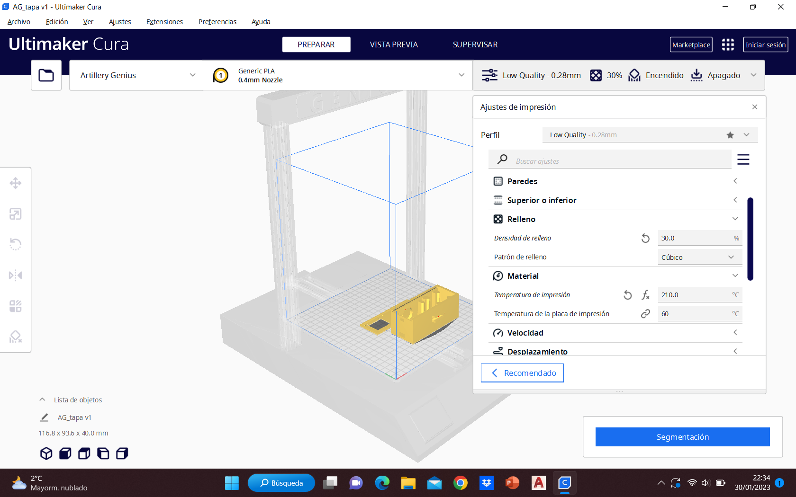Screen dimensions: 796x497
Task: Open the Ajustes menu
Action: click(x=120, y=22)
